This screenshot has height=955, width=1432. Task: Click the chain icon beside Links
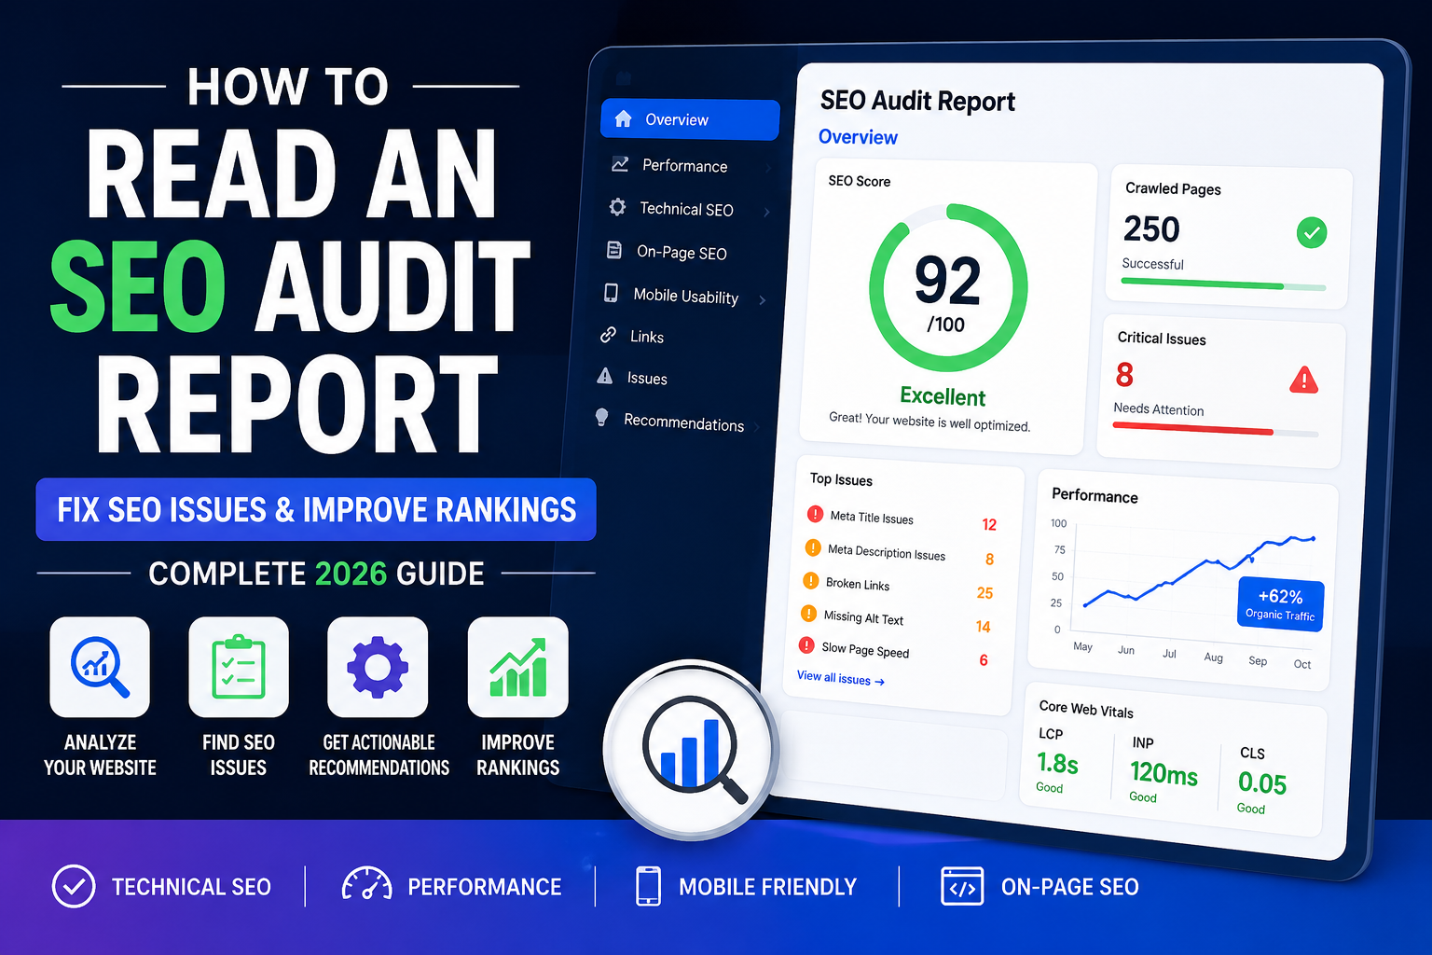(608, 334)
